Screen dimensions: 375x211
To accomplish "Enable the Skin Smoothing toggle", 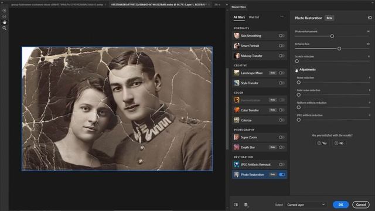I will (282, 36).
